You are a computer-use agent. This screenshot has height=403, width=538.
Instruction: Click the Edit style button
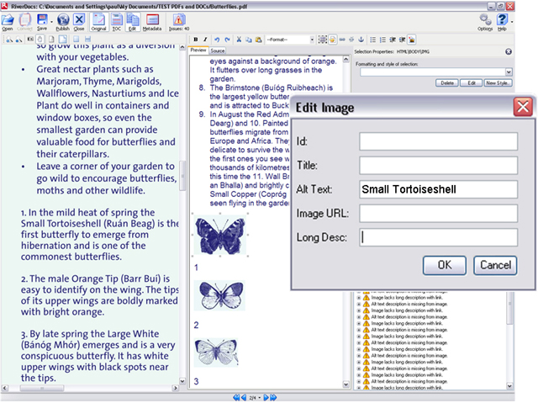click(x=472, y=82)
